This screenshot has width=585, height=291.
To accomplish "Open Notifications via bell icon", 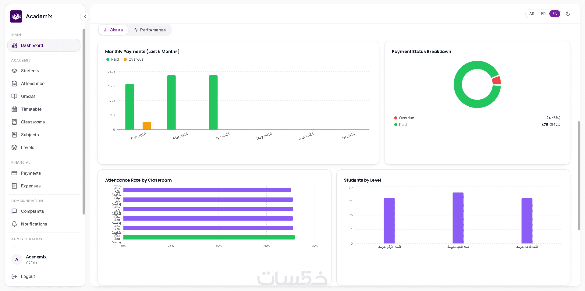I will tap(14, 224).
